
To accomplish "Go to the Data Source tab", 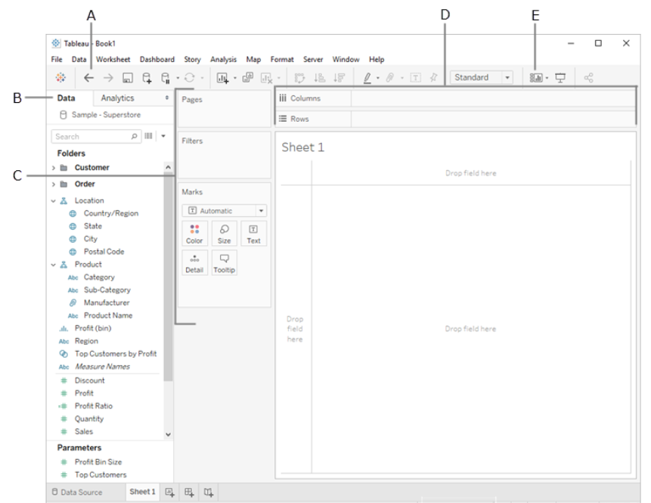I will pyautogui.click(x=77, y=492).
